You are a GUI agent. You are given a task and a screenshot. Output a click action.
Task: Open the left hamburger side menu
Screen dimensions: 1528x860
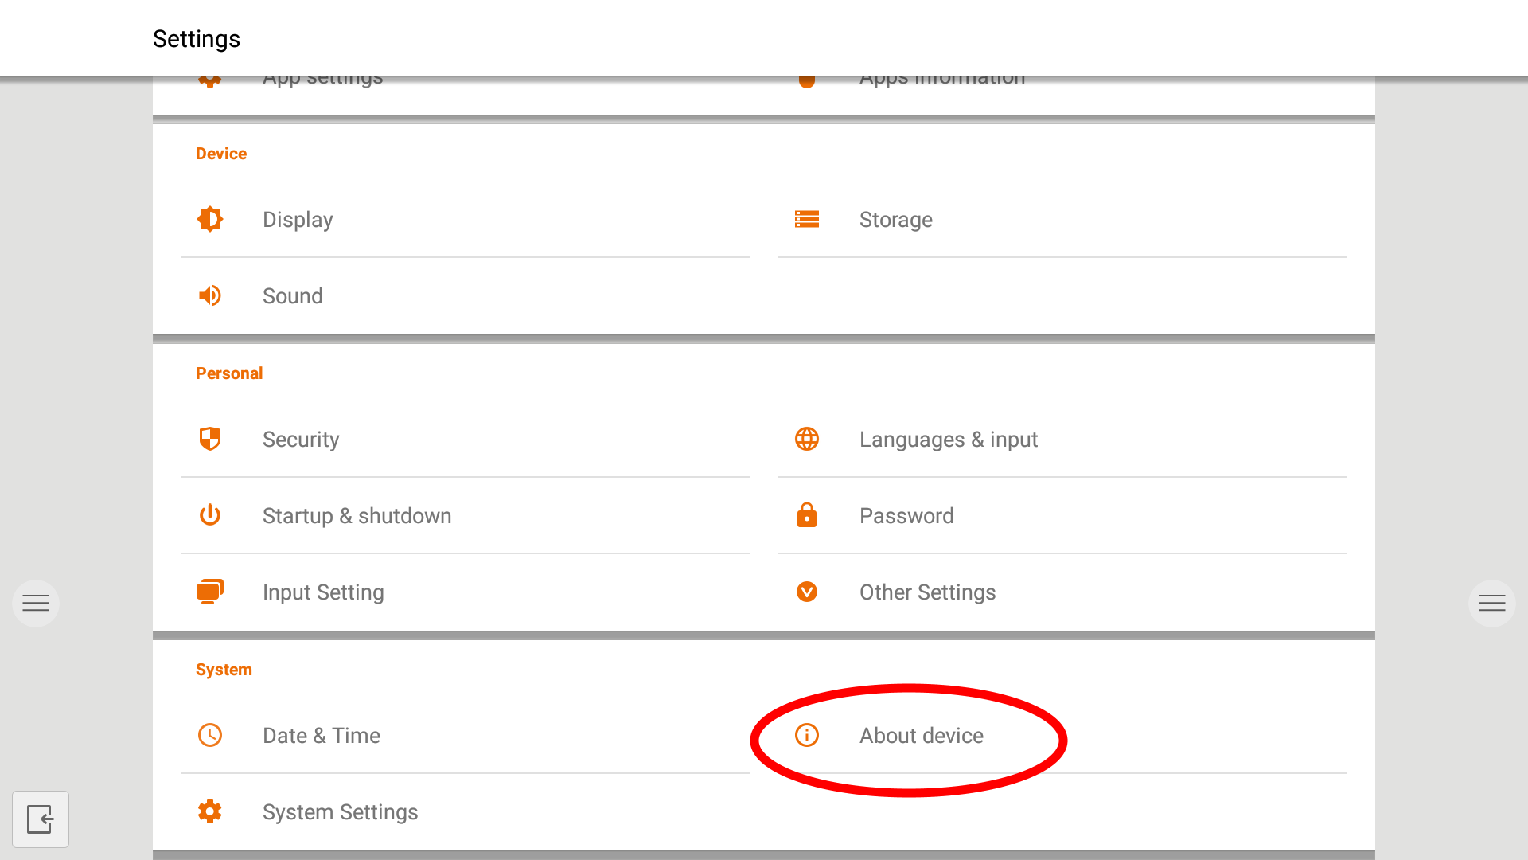(35, 603)
